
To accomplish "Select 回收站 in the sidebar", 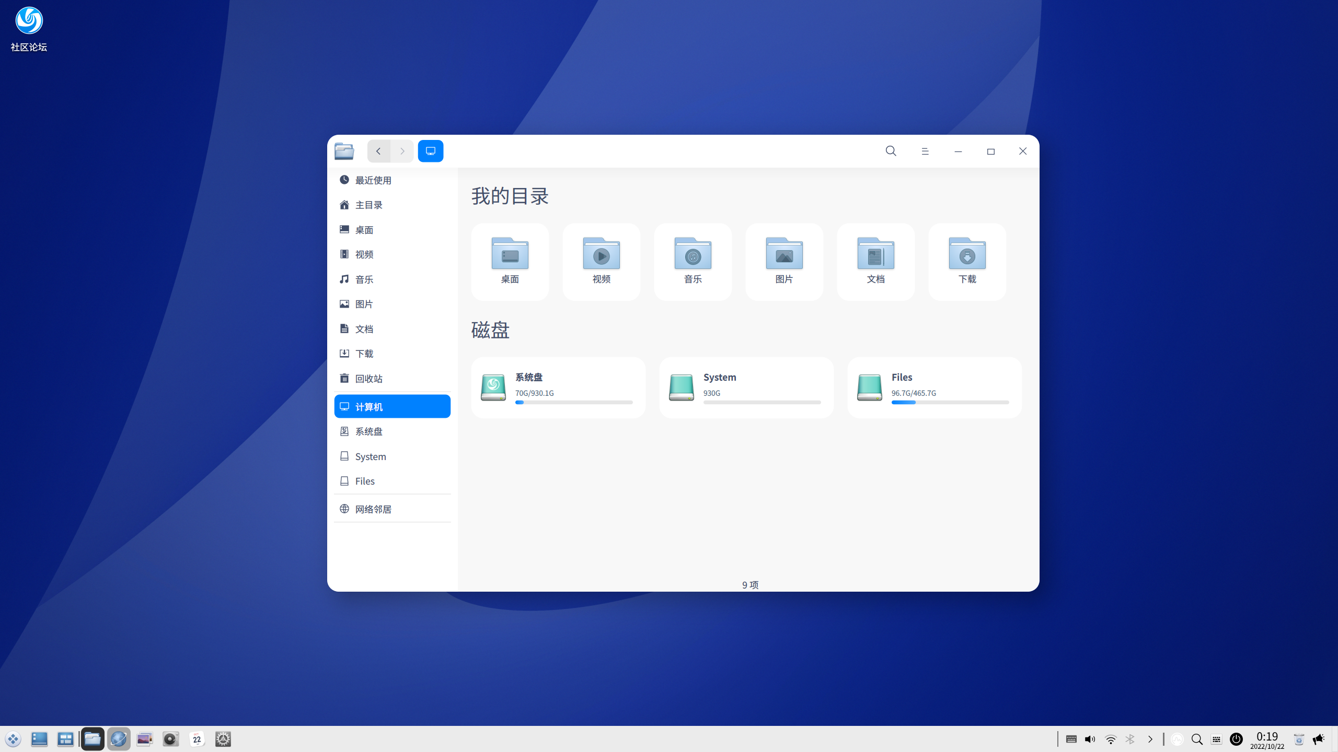I will 370,378.
